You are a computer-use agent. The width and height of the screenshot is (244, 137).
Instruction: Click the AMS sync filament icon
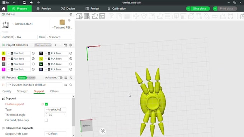coord(65,45)
